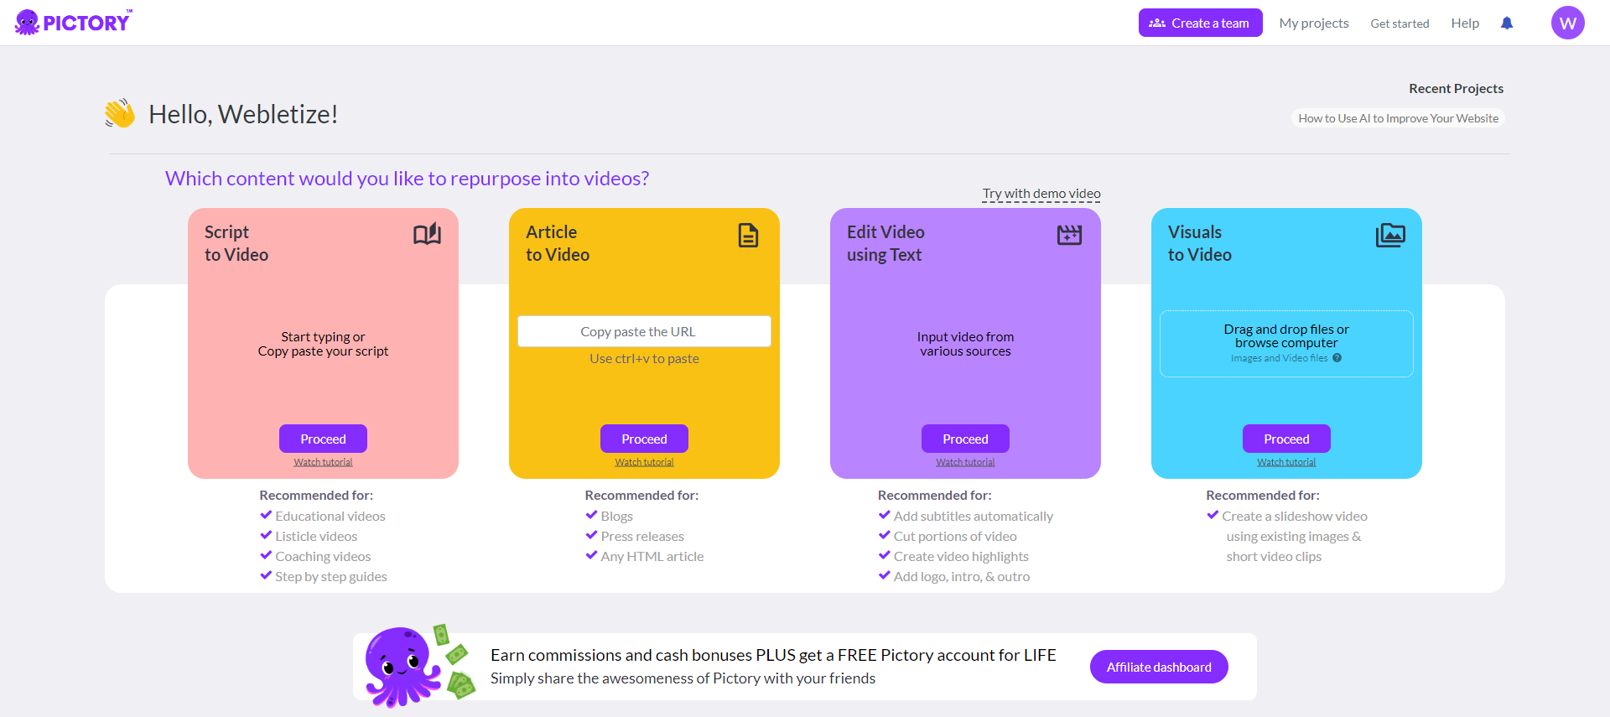
Task: Open the Affiliate dashboard
Action: pos(1159,667)
